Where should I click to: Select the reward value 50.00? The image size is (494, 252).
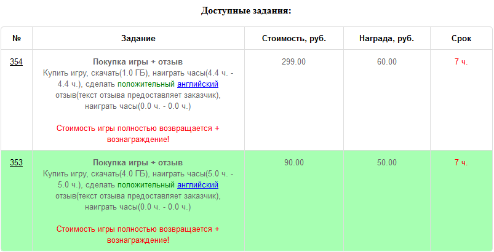click(387, 162)
